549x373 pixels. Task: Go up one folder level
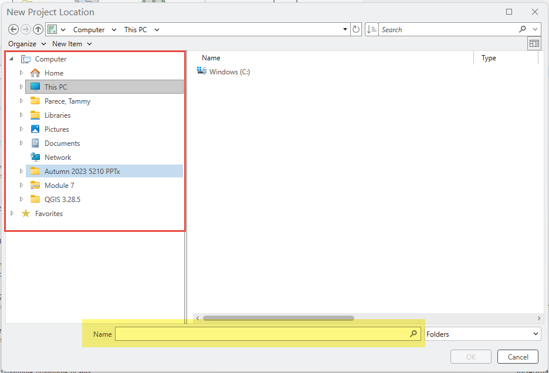pyautogui.click(x=38, y=29)
